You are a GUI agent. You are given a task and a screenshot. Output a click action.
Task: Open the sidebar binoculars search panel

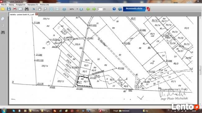tap(3, 33)
